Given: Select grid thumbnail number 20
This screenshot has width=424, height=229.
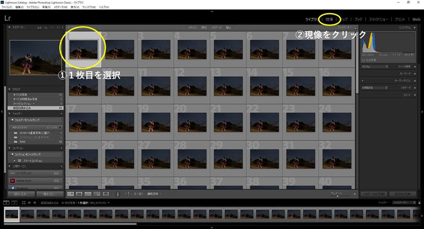Looking at the screenshot, I should 192,122.
